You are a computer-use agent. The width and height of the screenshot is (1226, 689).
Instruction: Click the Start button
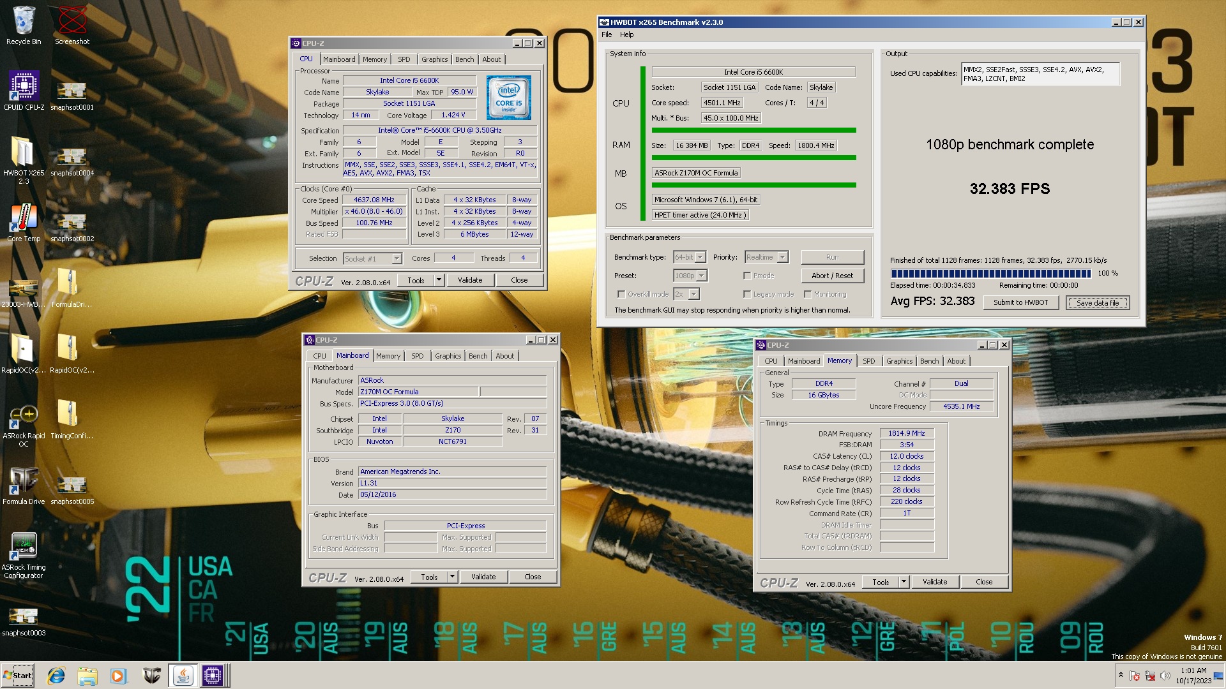pyautogui.click(x=17, y=676)
